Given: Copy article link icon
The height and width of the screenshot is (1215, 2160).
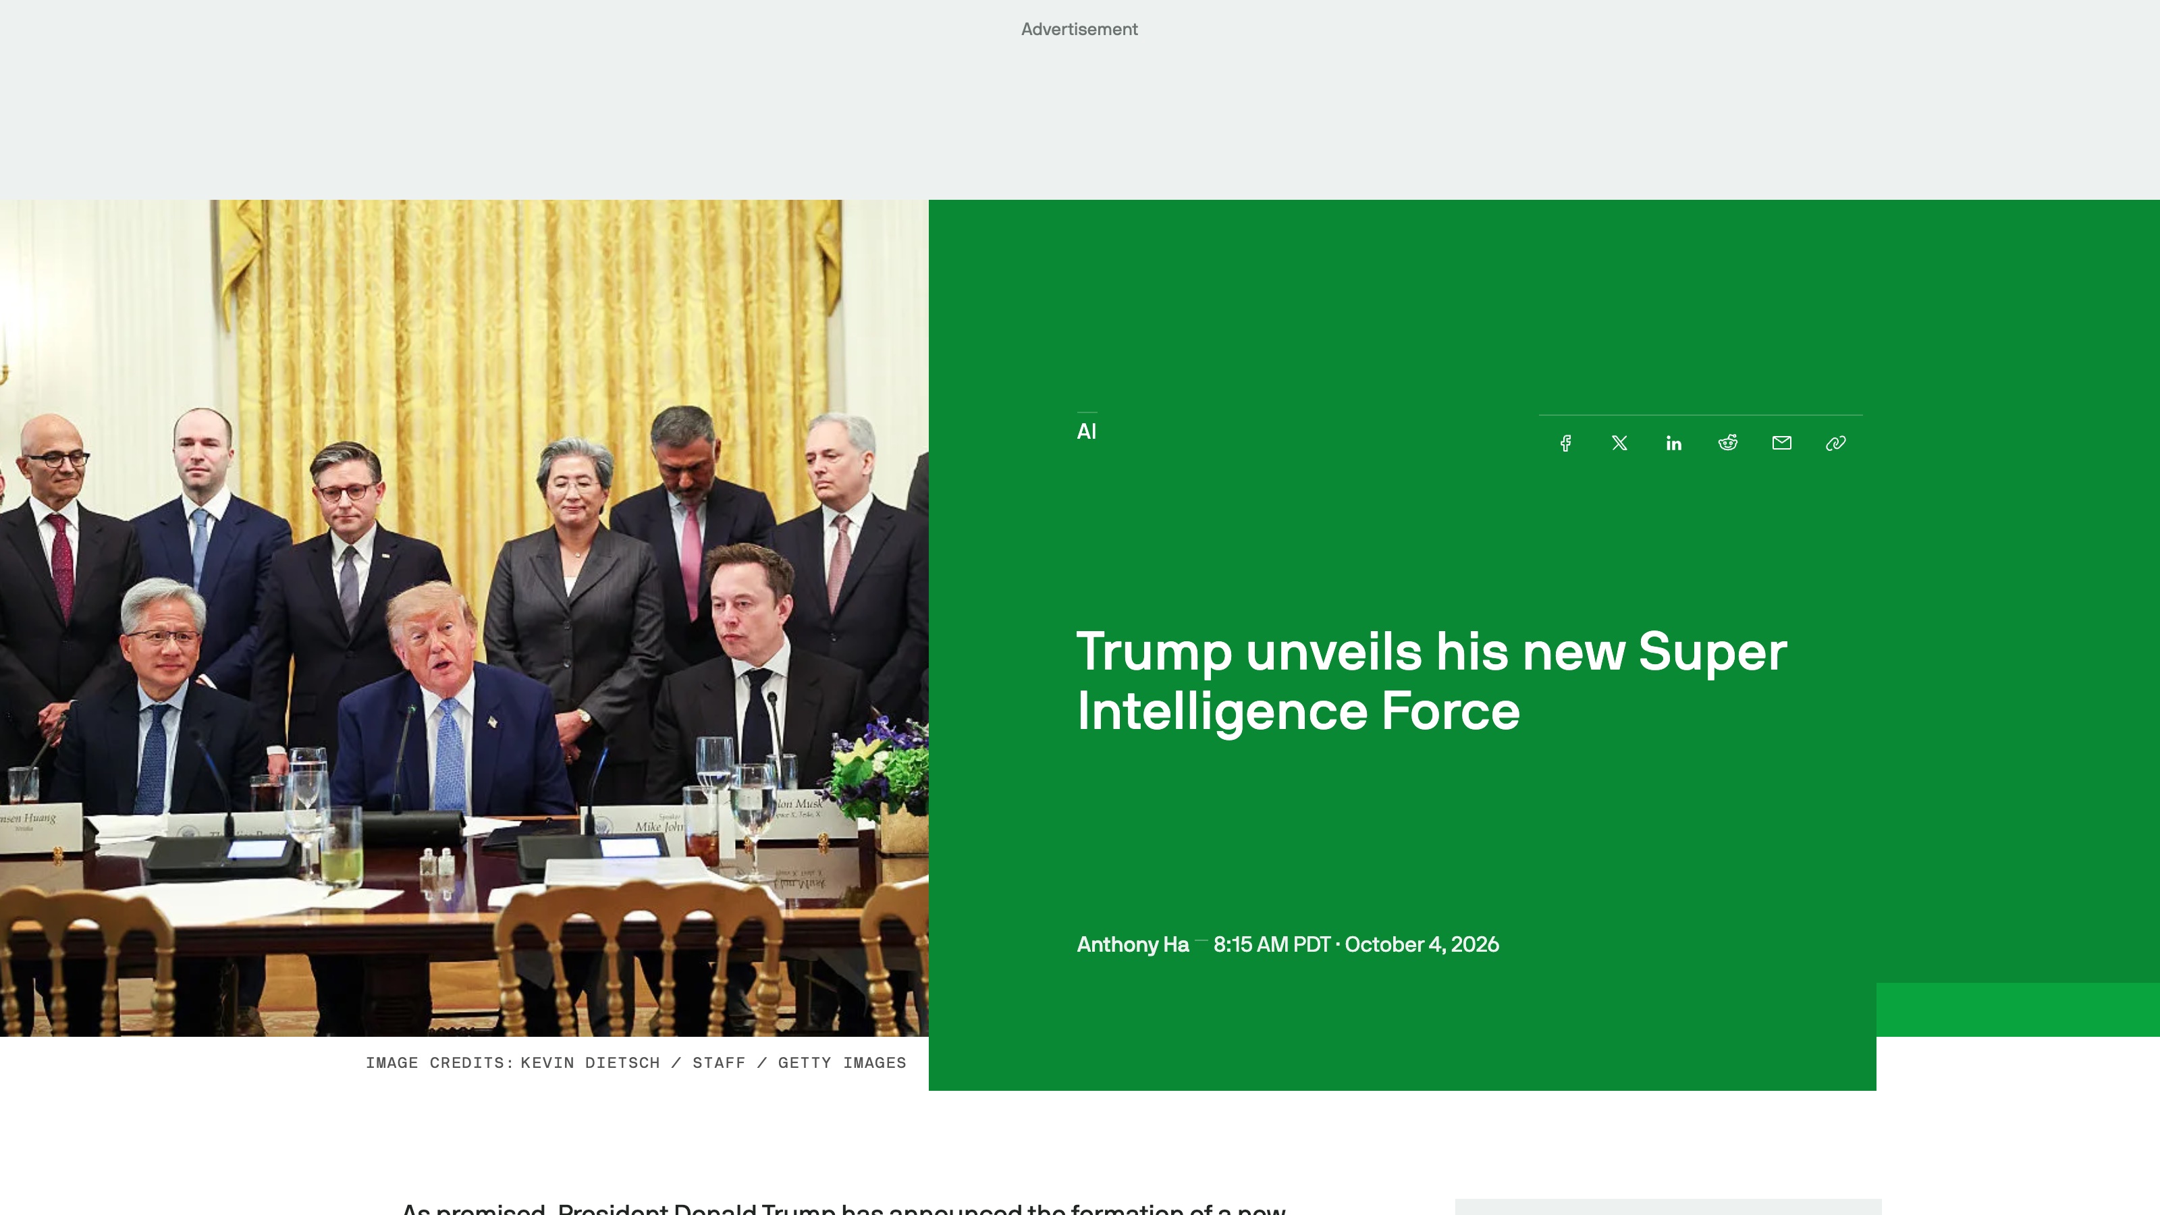Looking at the screenshot, I should [1835, 443].
